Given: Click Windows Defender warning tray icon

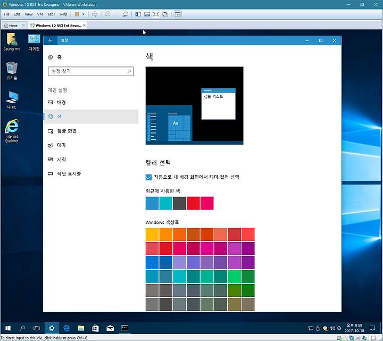Looking at the screenshot, I should pos(325,328).
